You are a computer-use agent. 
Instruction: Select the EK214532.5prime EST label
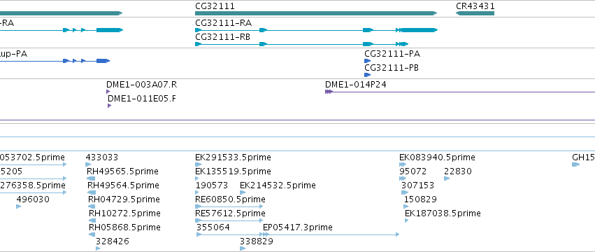[x=278, y=185]
